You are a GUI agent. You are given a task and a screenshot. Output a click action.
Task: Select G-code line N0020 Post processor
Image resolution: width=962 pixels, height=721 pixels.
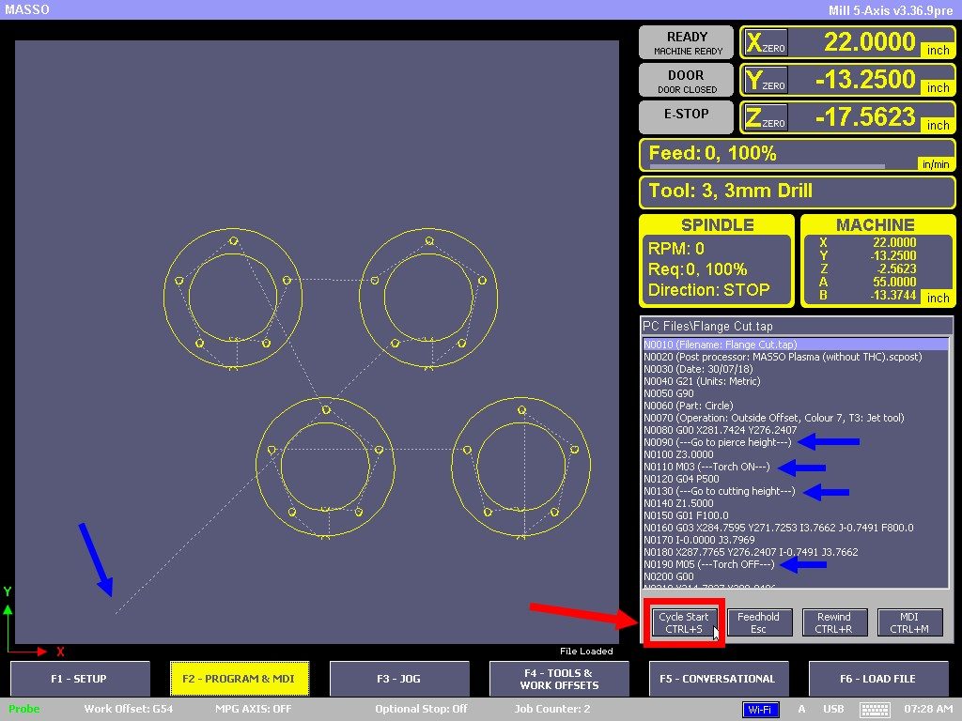[796, 357]
